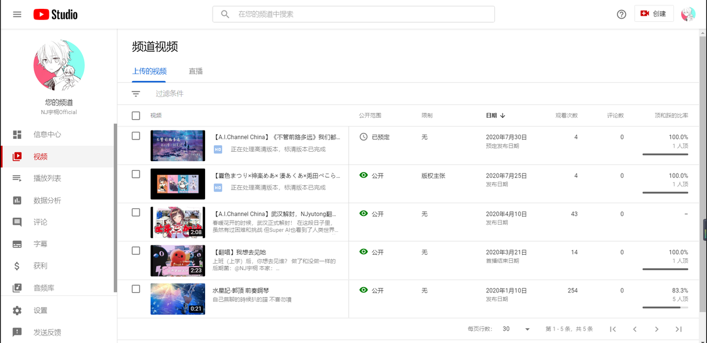This screenshot has width=707, height=343.
Task: Click the search magnifier icon
Action: coord(225,14)
